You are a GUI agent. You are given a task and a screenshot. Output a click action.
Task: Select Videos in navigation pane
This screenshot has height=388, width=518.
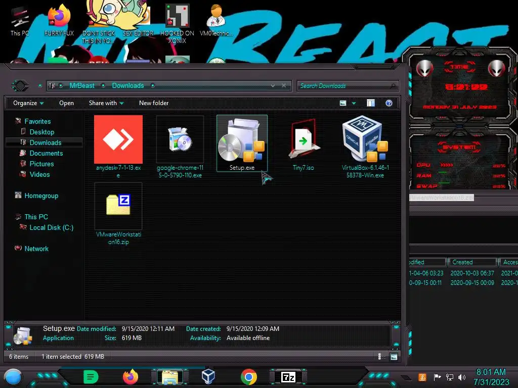[x=39, y=174]
